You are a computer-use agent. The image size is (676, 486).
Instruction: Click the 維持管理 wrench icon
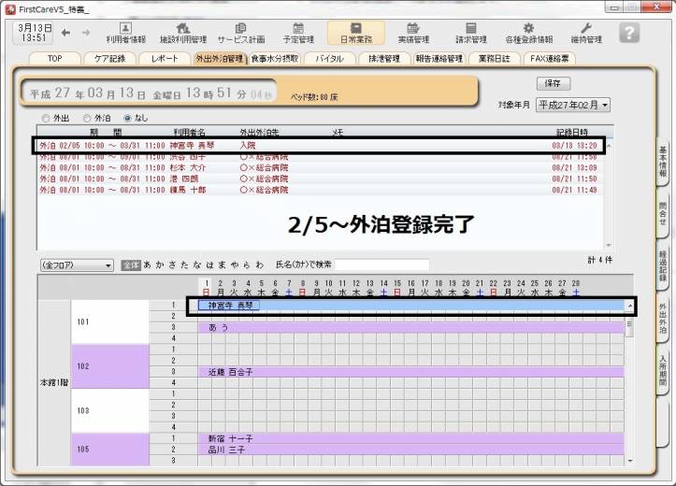click(x=586, y=33)
